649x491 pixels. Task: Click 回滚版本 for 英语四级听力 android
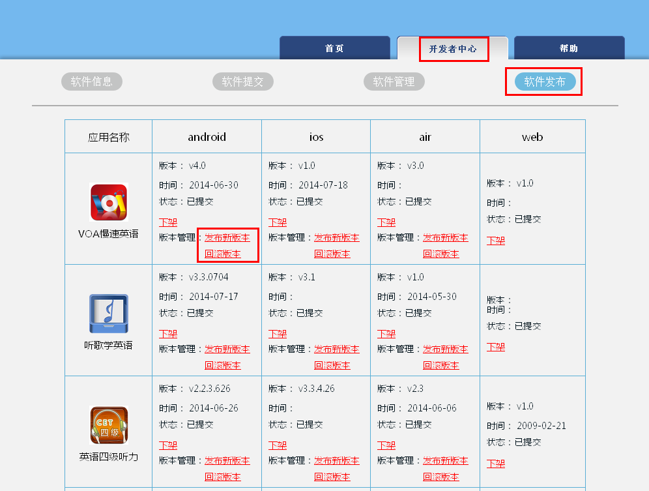223,477
